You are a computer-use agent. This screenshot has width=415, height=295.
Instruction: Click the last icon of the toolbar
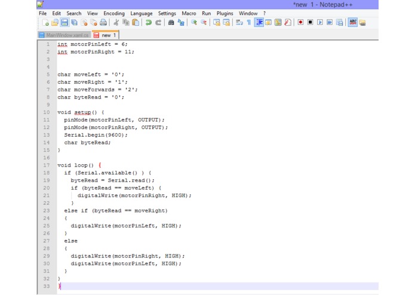point(362,23)
